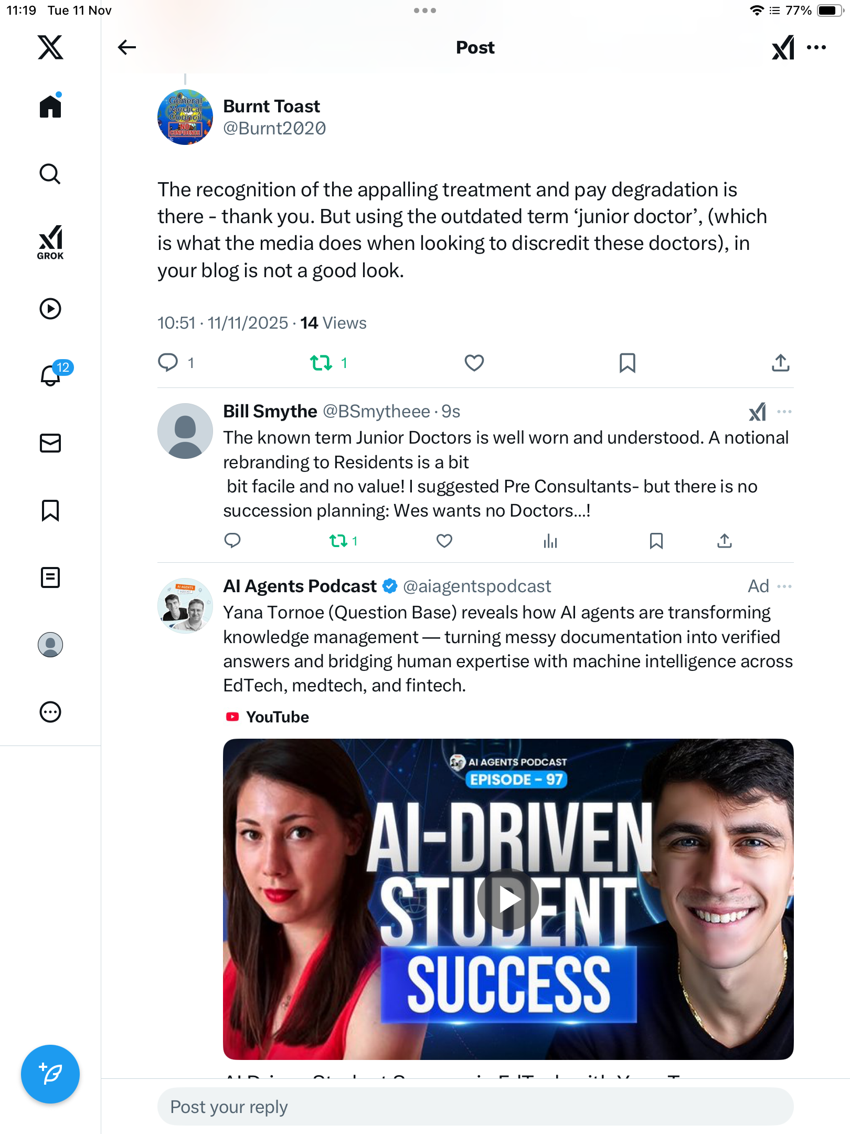Image resolution: width=850 pixels, height=1134 pixels.
Task: Go back using the left arrow
Action: pyautogui.click(x=126, y=47)
